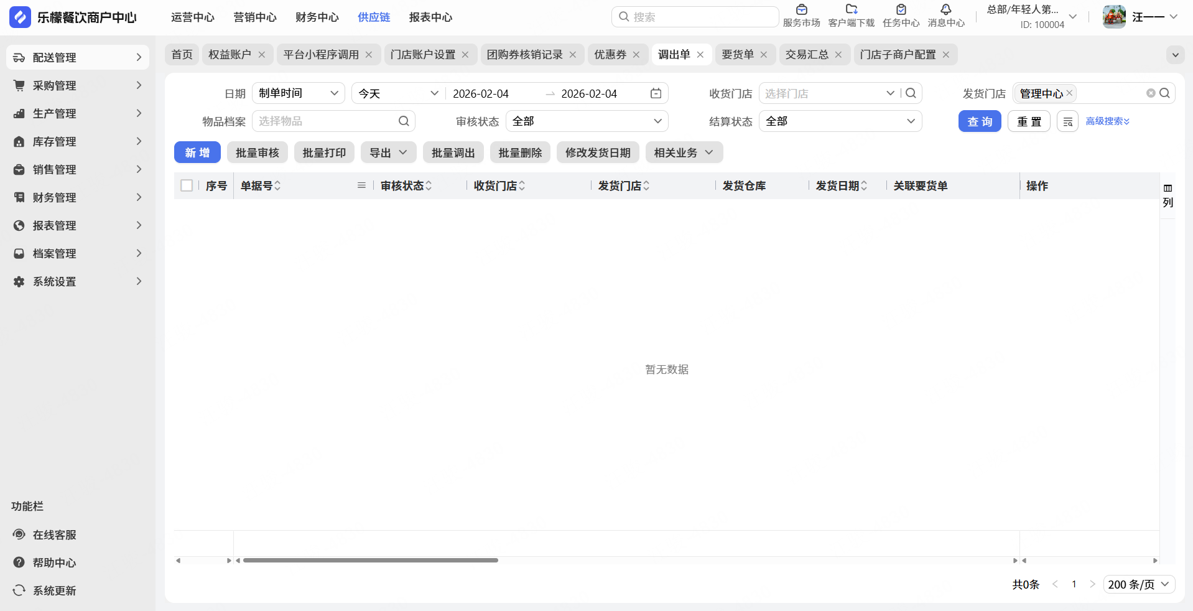Open the 财务中心 top menu
The image size is (1193, 611).
(x=317, y=17)
